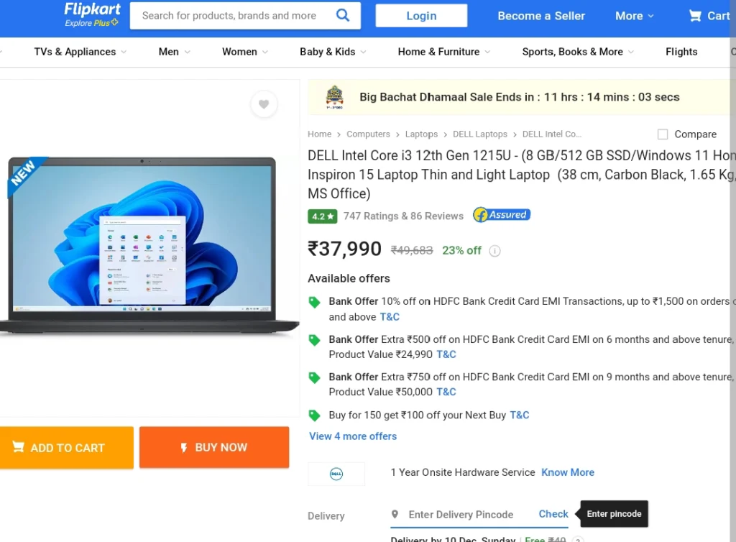Click the DELL Laptops breadcrumb link

click(479, 134)
